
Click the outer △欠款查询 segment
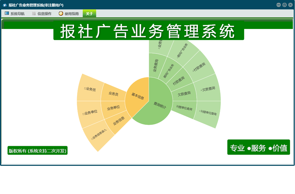[208, 89]
